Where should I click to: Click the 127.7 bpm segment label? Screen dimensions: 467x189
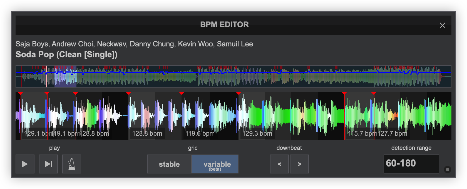click(392, 133)
